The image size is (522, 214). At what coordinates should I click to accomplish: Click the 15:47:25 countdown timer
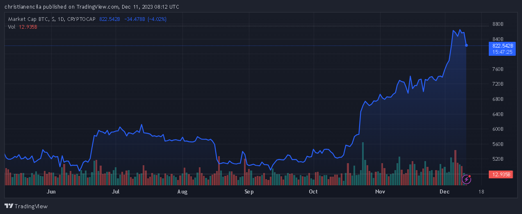(502, 52)
